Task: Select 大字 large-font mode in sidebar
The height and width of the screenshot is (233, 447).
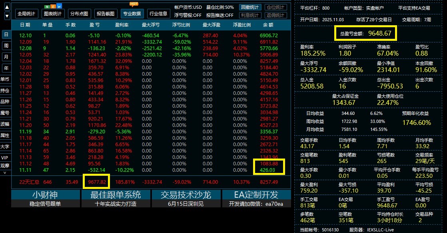Action: click(x=6, y=146)
